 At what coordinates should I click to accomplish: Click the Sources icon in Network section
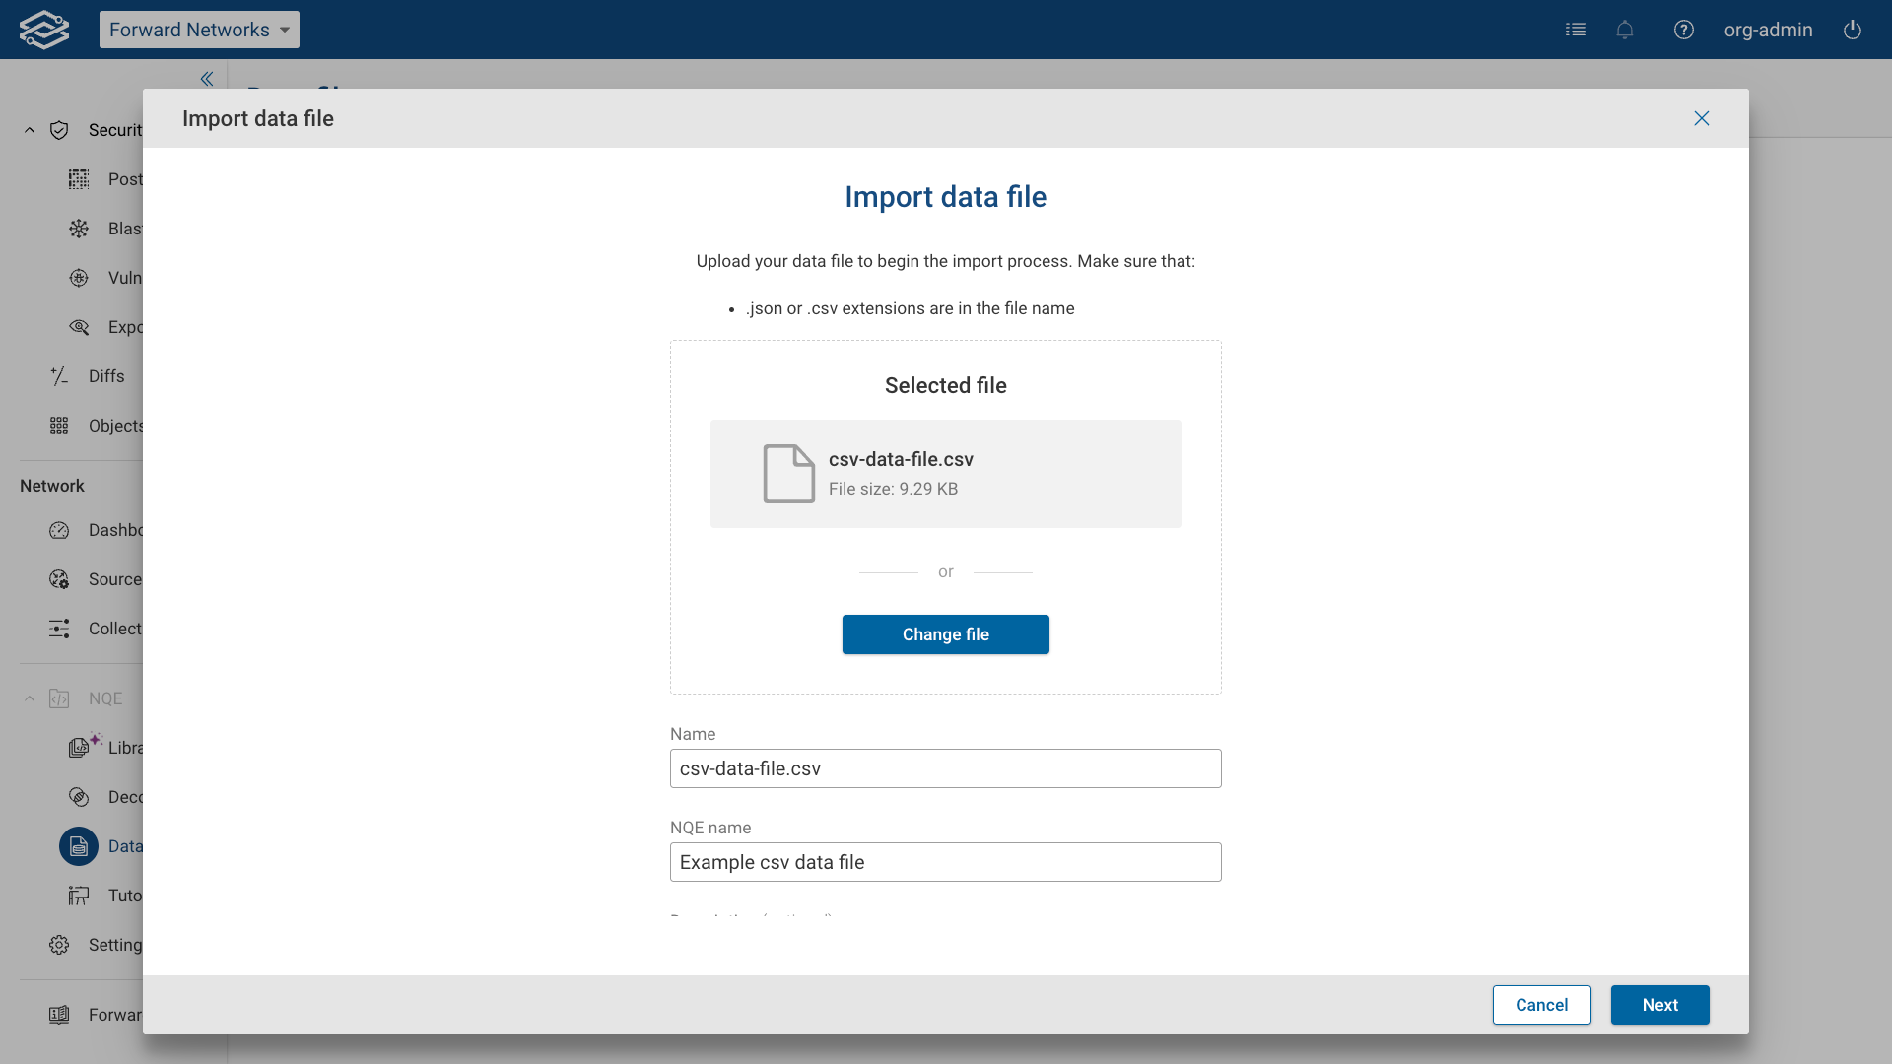pos(59,579)
